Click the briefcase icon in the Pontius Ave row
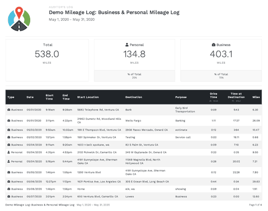 (x=9, y=181)
